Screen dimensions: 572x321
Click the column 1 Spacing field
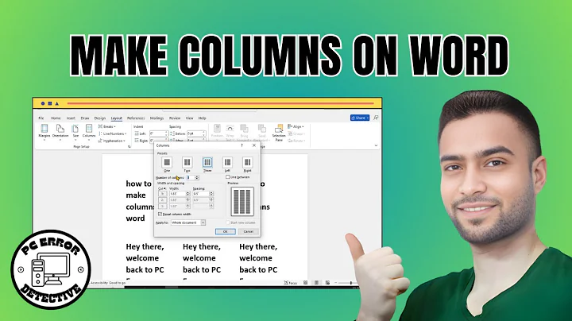[201, 194]
